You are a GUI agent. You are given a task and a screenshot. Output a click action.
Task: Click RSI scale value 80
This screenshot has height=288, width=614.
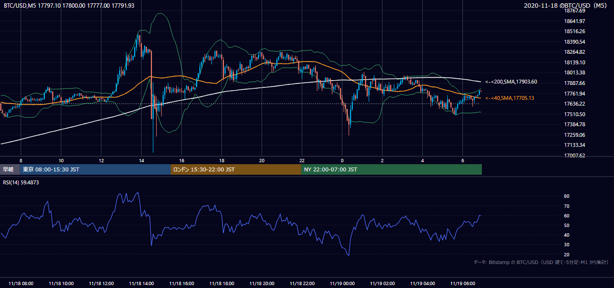[x=566, y=196]
